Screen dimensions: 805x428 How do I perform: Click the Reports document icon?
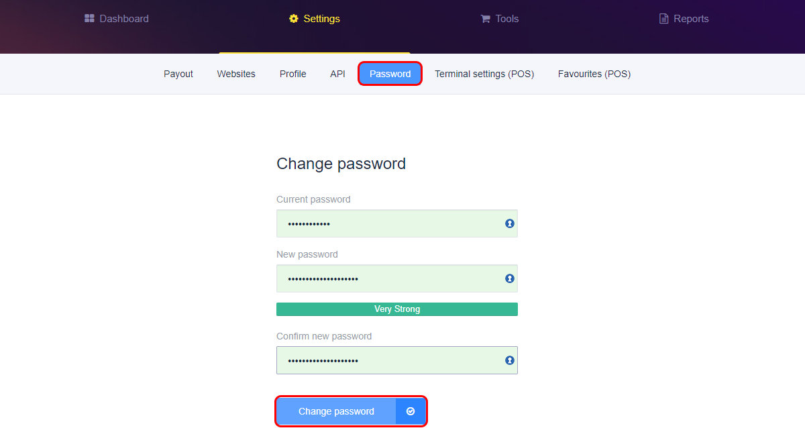[x=664, y=19]
